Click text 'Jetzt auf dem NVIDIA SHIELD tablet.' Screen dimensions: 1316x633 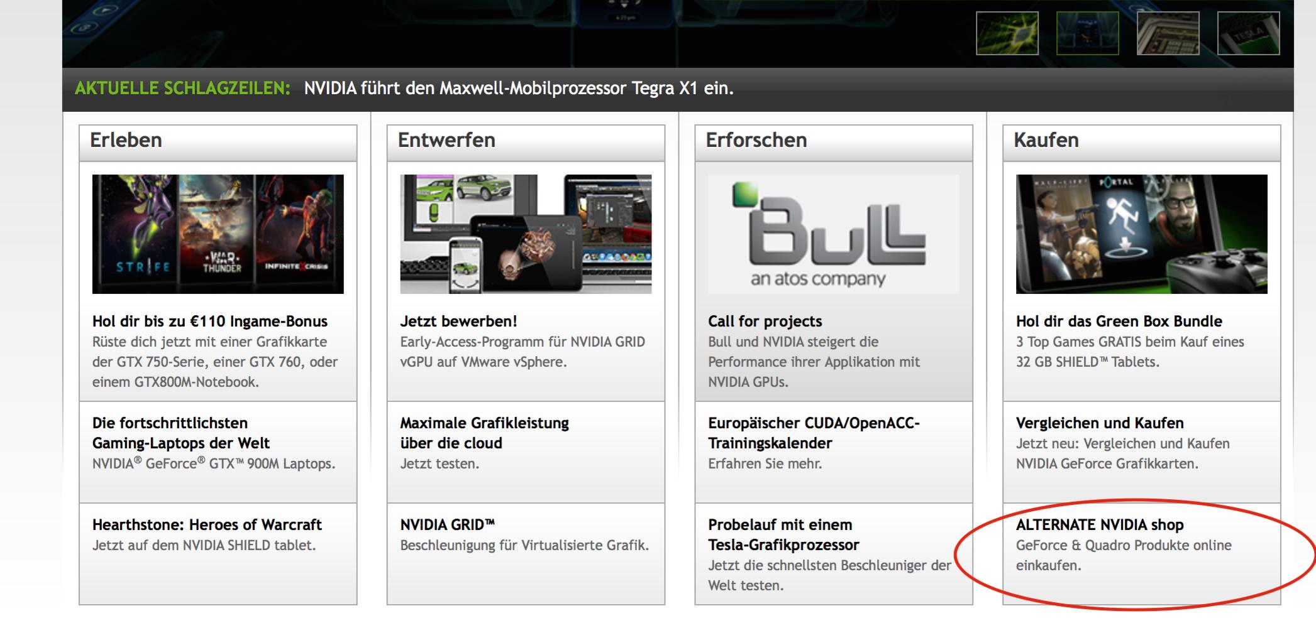tap(204, 546)
